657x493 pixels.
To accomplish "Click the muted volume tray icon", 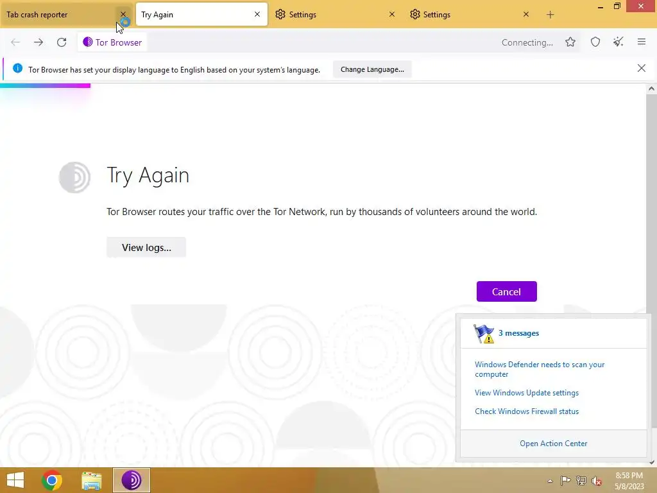I will click(x=596, y=481).
